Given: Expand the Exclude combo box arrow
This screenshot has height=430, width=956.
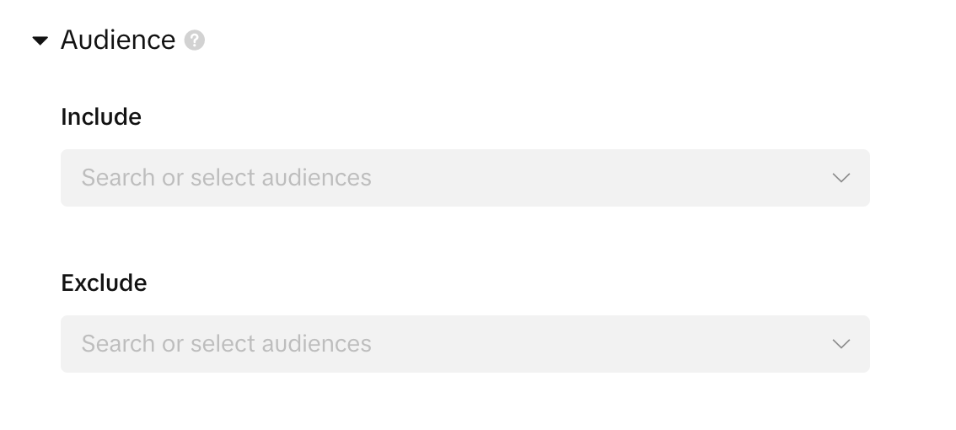Looking at the screenshot, I should coord(841,344).
